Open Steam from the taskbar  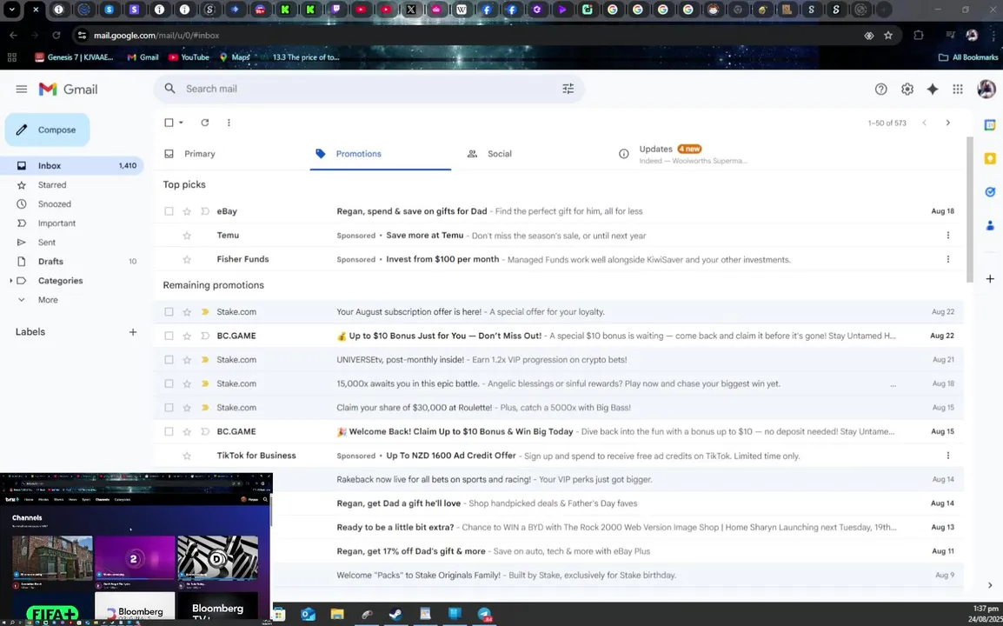(x=396, y=615)
